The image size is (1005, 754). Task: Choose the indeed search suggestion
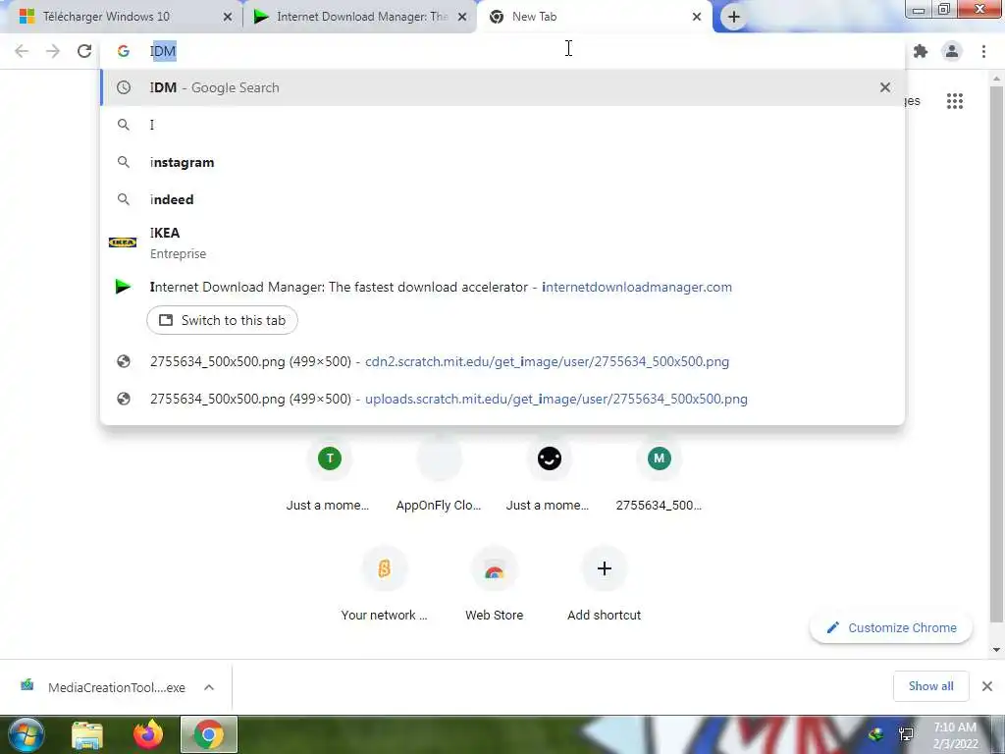[502, 199]
